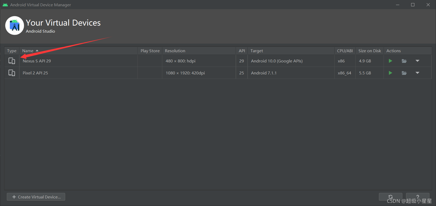The width and height of the screenshot is (436, 206).
Task: Click the Pixel 2 device type icon
Action: 12,73
